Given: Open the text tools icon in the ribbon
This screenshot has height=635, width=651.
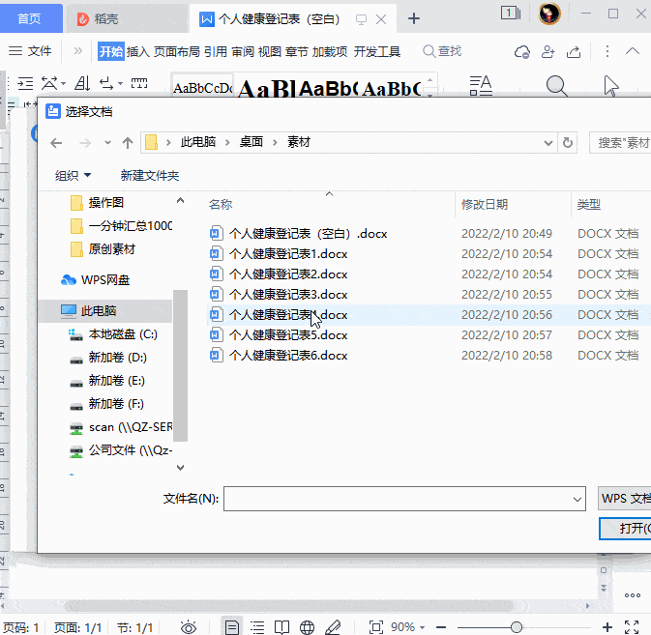Looking at the screenshot, I should click(481, 85).
